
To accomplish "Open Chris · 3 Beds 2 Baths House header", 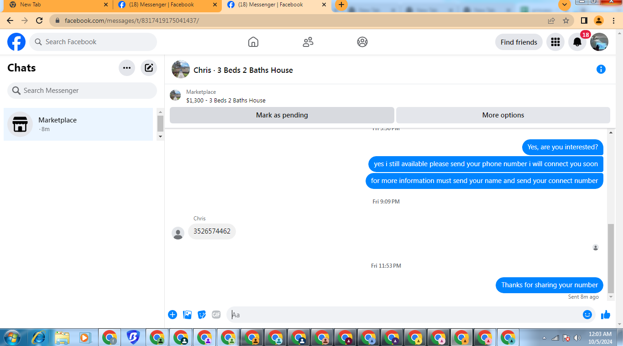I will [243, 70].
